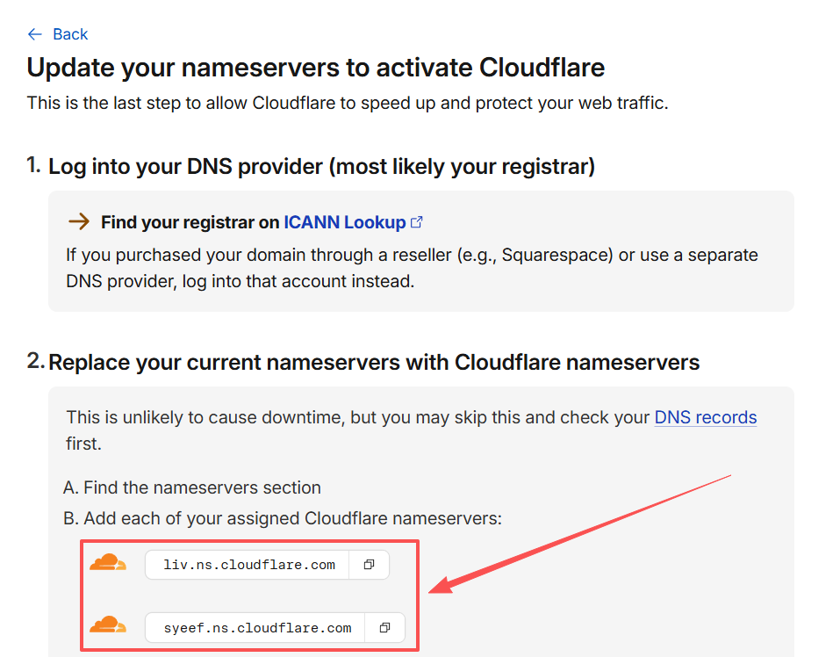This screenshot has width=840, height=657.
Task: Click the external link icon after ICANN Lookup
Action: click(416, 222)
